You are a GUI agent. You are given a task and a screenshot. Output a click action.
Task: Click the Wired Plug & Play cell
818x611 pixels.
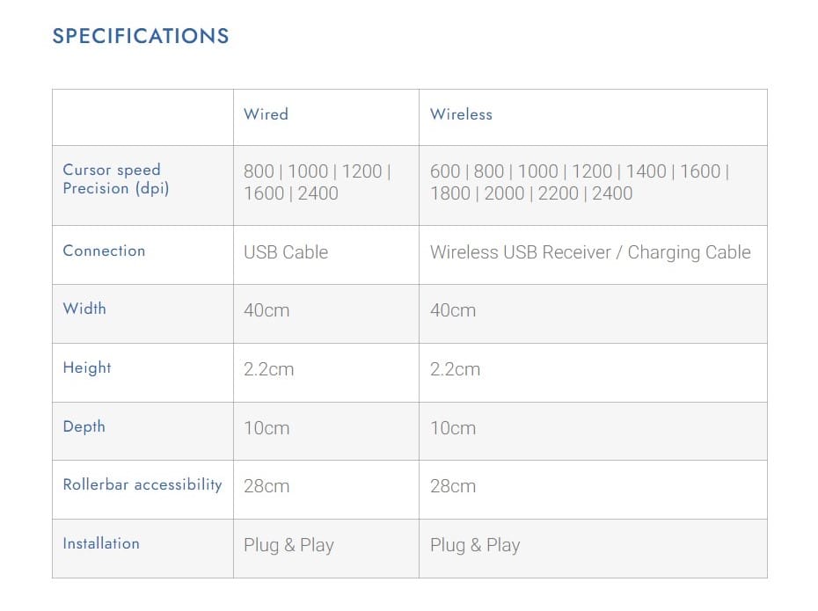point(288,545)
